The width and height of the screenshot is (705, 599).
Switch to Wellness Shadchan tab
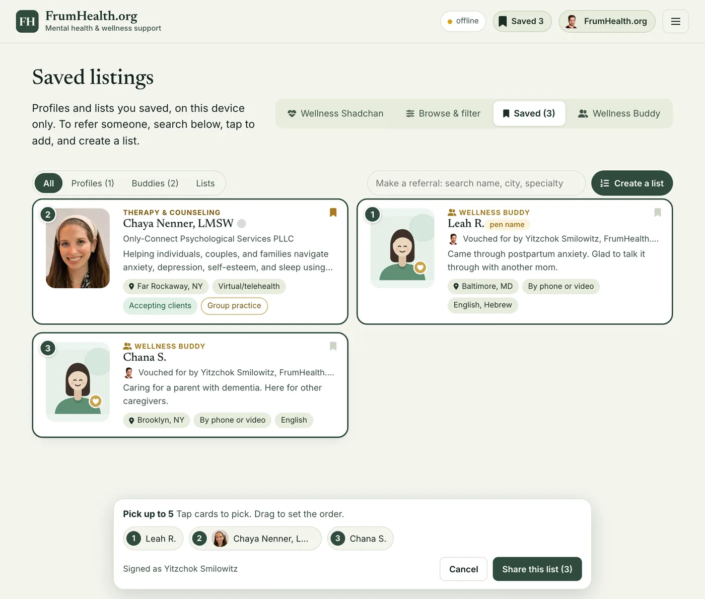335,113
